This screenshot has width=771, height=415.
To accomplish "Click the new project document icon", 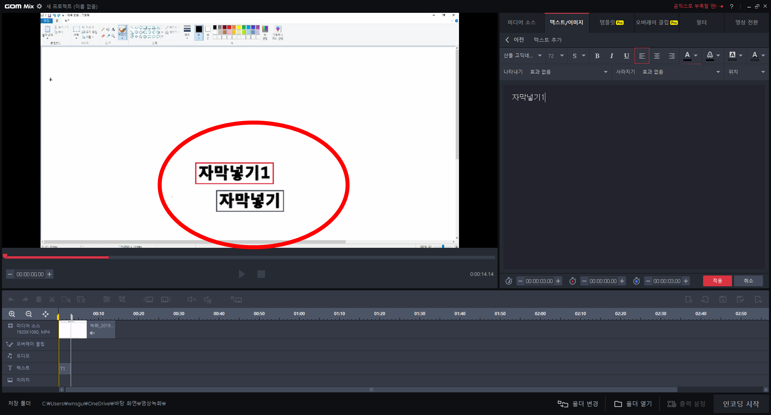I will 689,300.
